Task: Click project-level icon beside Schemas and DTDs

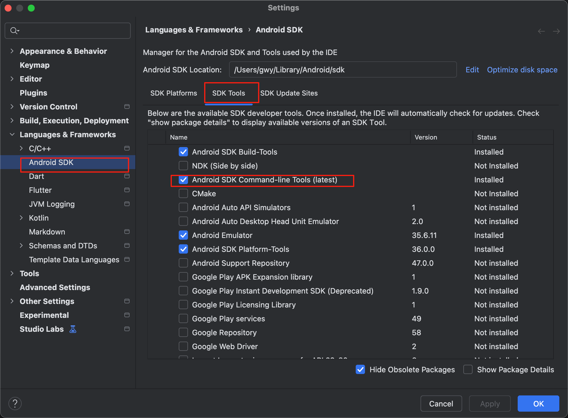Action: pos(127,245)
